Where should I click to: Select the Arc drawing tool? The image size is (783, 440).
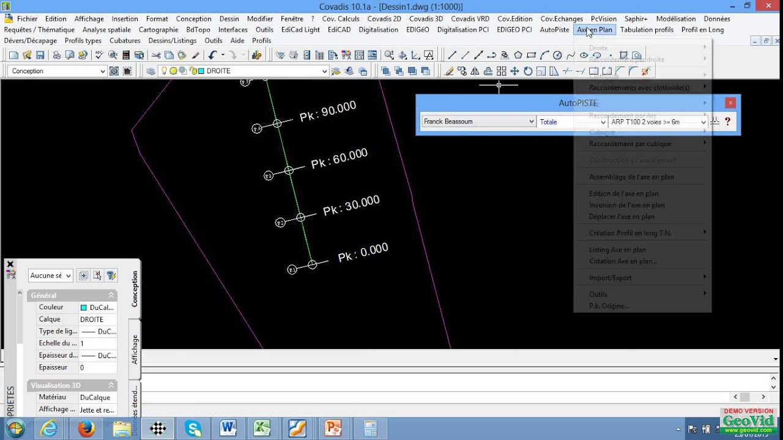544,55
